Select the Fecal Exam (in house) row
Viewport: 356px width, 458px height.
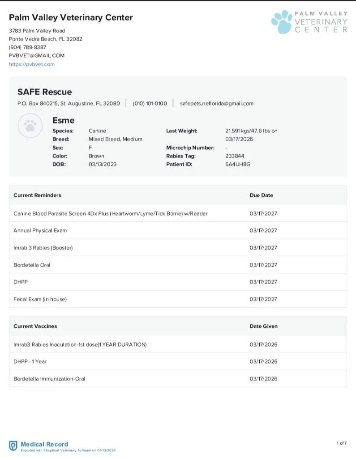[40, 299]
